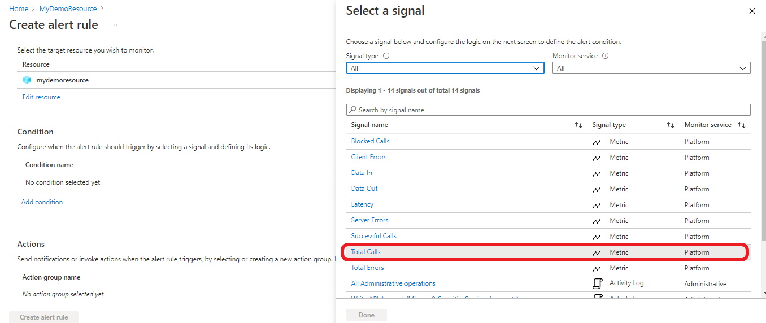Click the metric icon in Blocked Calls row
This screenshot has height=323, width=766.
(596, 142)
